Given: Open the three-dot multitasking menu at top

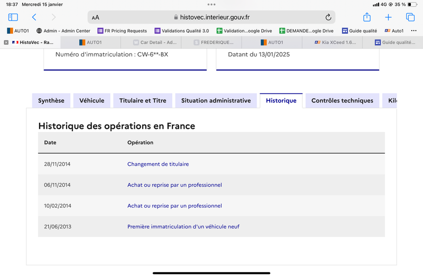Looking at the screenshot, I should click(x=212, y=4).
